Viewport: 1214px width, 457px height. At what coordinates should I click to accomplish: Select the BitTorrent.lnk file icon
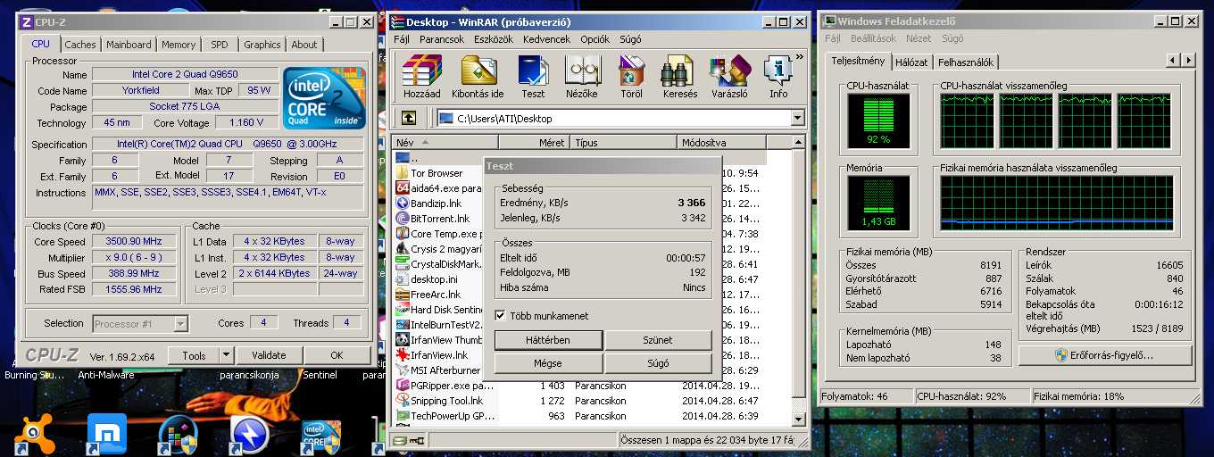pos(403,219)
